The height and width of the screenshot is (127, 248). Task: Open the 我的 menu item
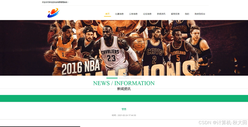pos(187,14)
